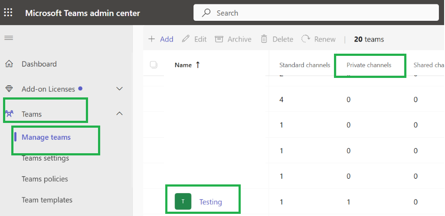Click the Add-on Licenses notification dot
445x216 pixels.
[80, 88]
